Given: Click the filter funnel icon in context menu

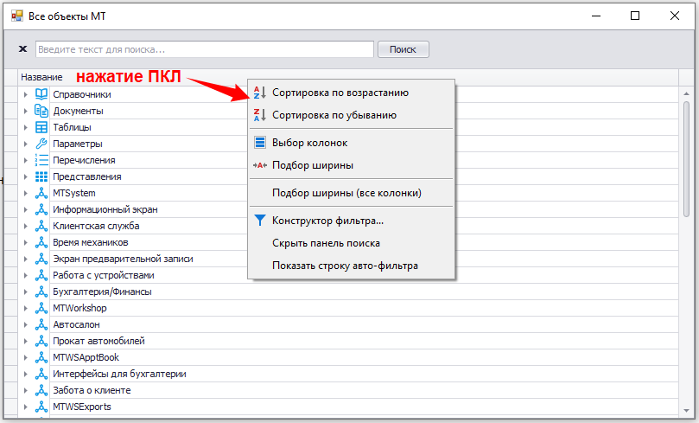Looking at the screenshot, I should click(x=259, y=221).
